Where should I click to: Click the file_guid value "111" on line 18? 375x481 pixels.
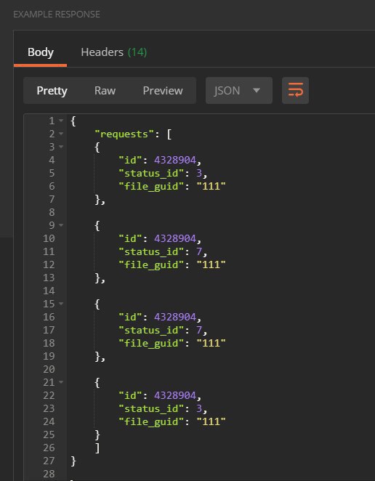coord(211,343)
